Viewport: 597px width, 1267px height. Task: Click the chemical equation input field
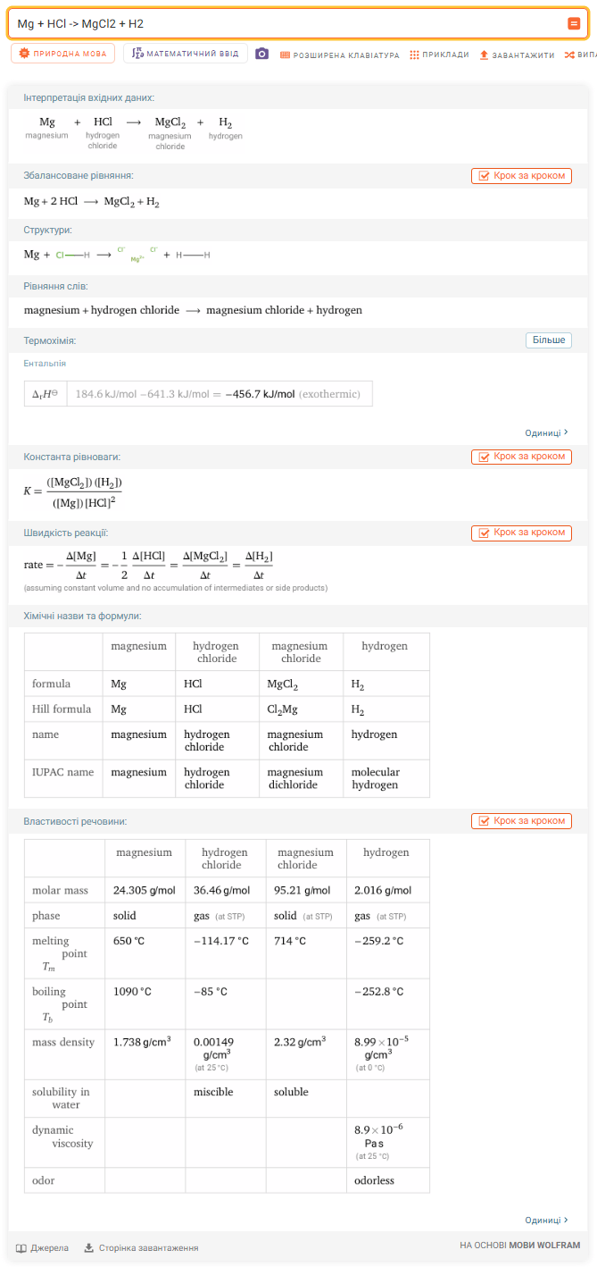[286, 24]
